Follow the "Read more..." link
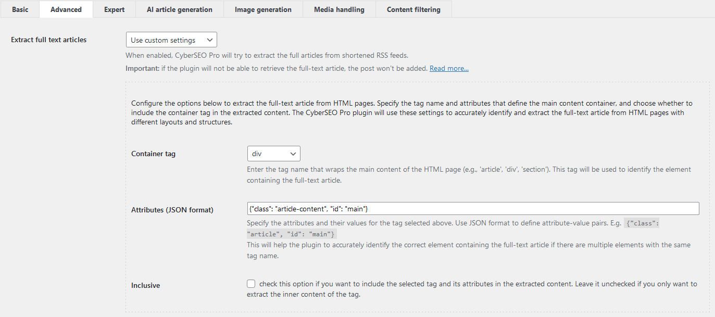This screenshot has height=317, width=715. (448, 68)
